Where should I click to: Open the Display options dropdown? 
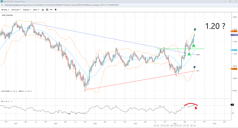tap(27, 10)
